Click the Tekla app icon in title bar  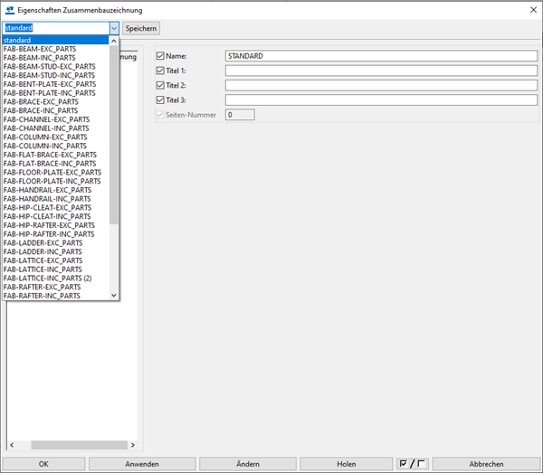[x=9, y=8]
